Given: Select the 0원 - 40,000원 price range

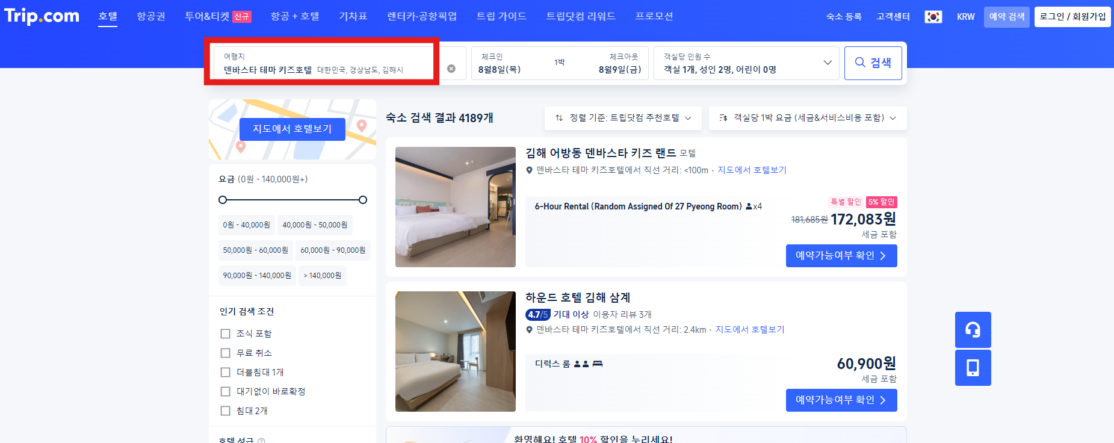Looking at the screenshot, I should click(x=246, y=225).
